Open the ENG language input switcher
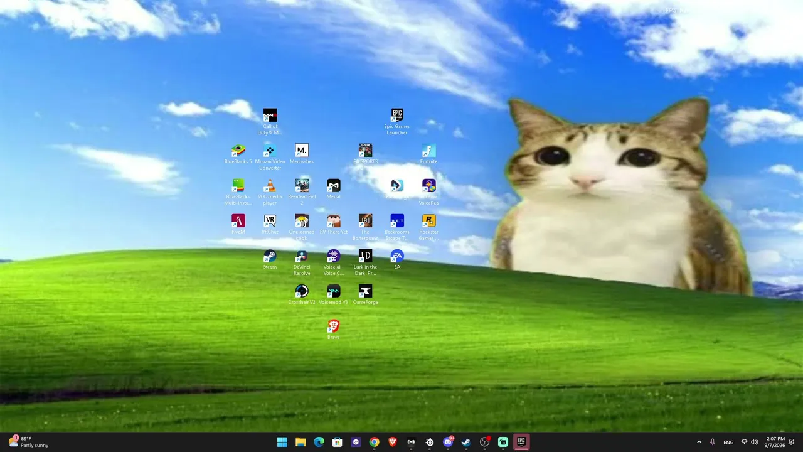 [728, 442]
